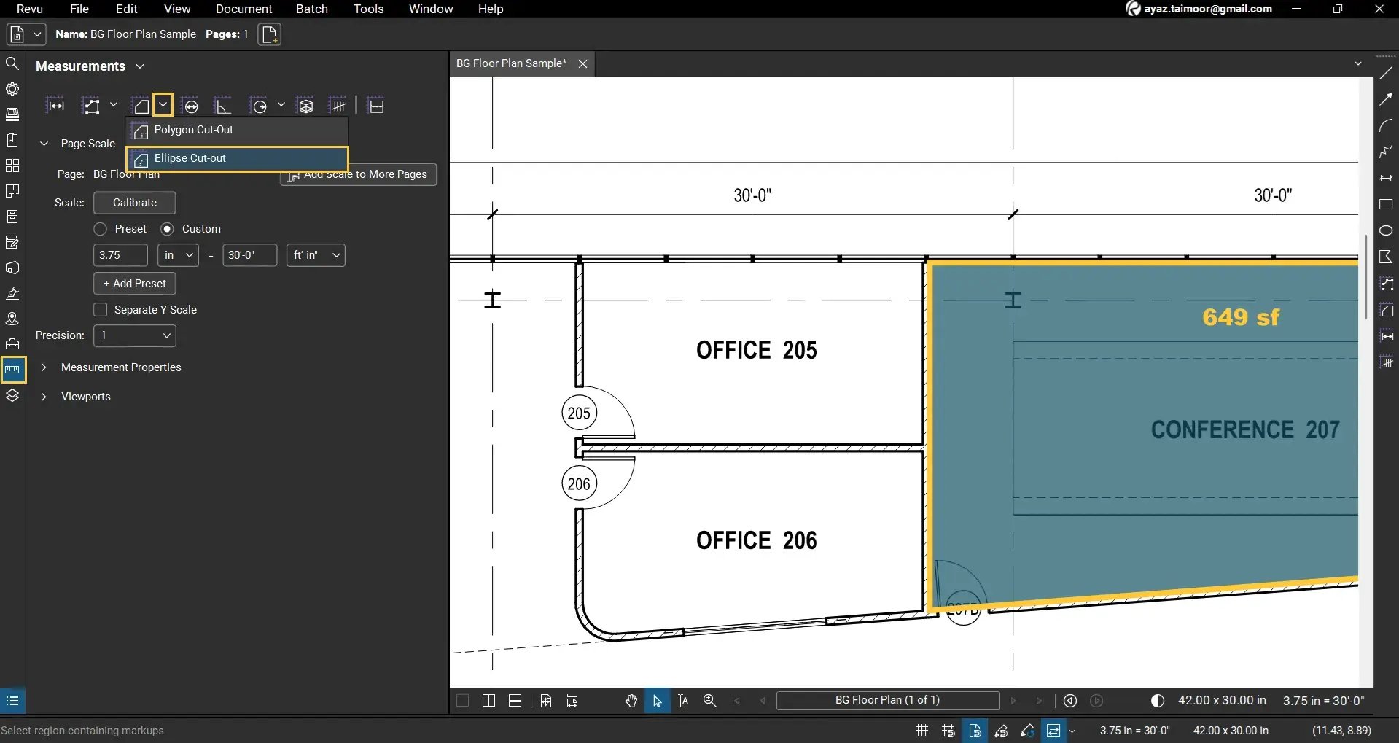Click the Zoom tool in navigation bar
Viewport: 1399px width, 743px height.
[x=709, y=701]
